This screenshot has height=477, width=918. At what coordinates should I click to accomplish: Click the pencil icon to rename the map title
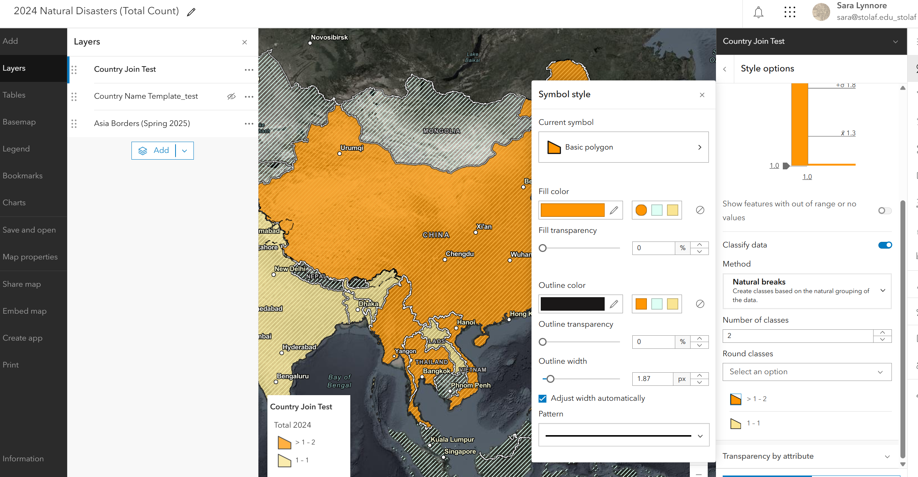click(191, 12)
